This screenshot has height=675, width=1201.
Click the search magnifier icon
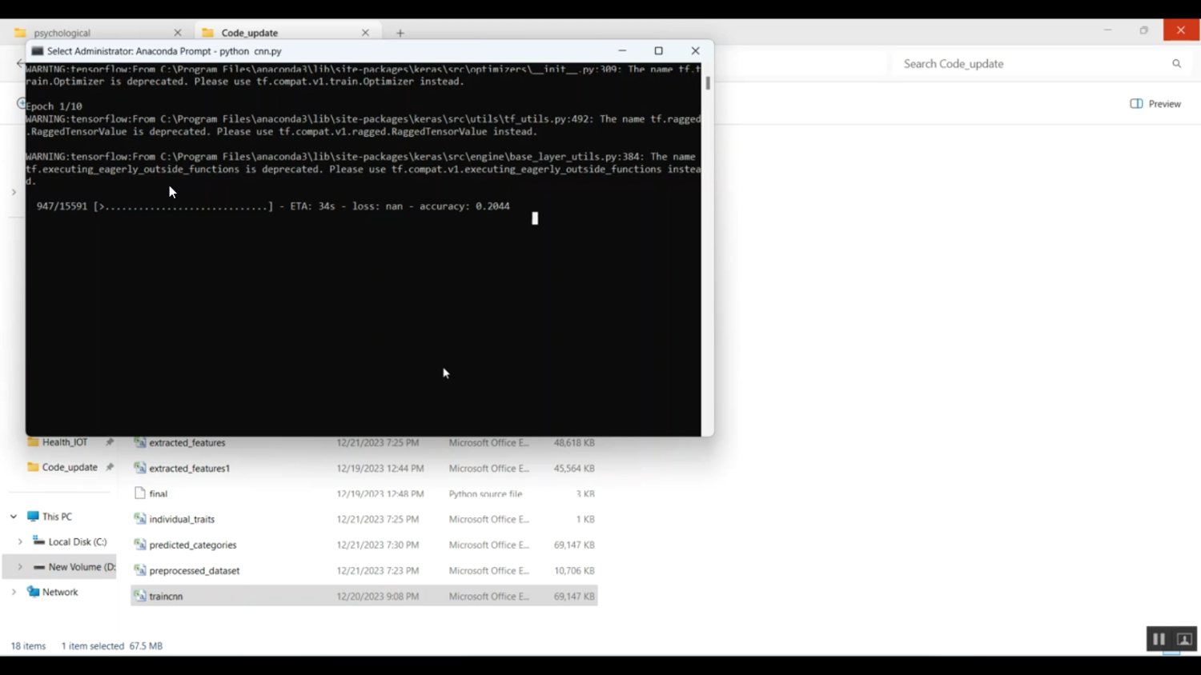click(1176, 64)
